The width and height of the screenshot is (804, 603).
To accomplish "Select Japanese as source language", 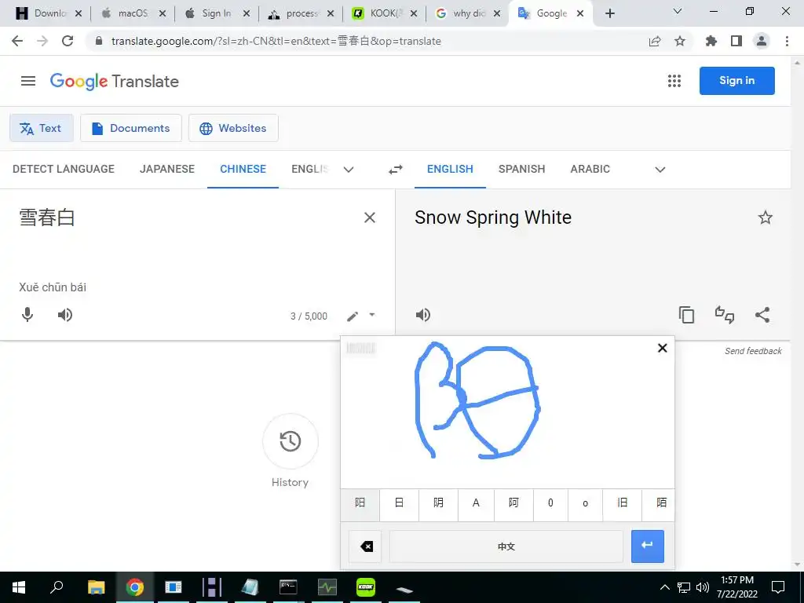I will pyautogui.click(x=167, y=170).
